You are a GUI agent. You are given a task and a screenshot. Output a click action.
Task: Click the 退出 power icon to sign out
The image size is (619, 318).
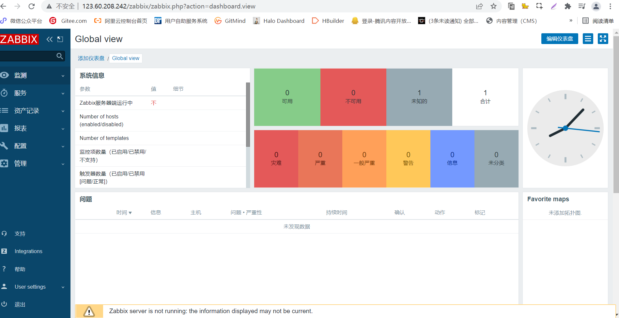pyautogui.click(x=5, y=304)
